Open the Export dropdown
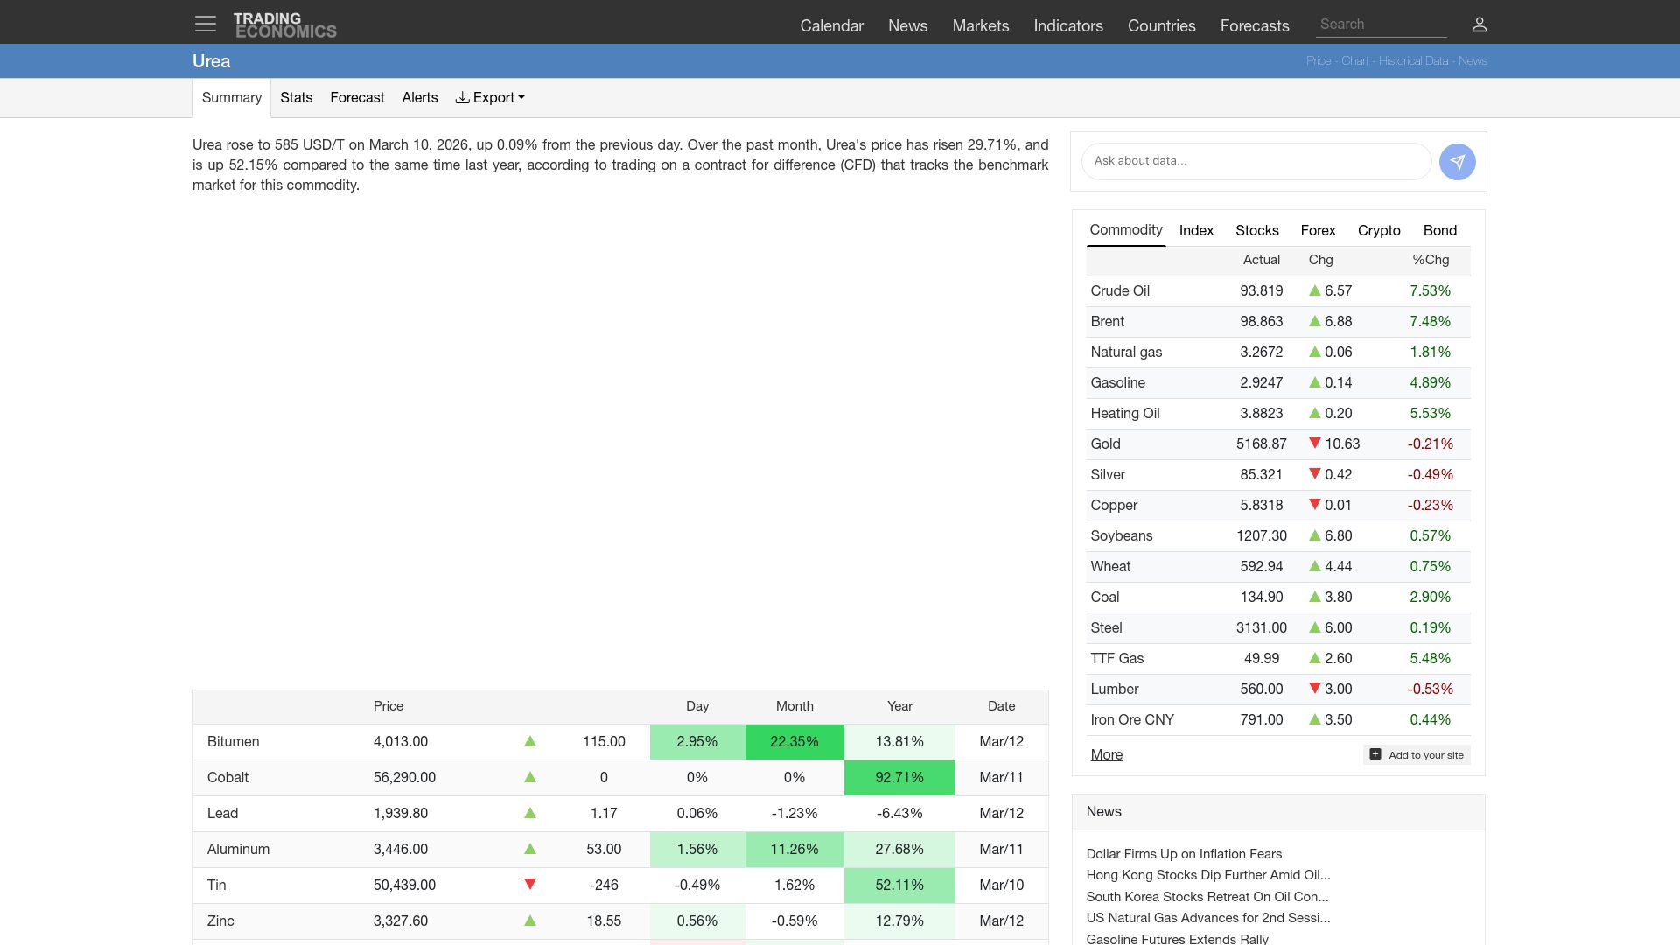 [490, 98]
